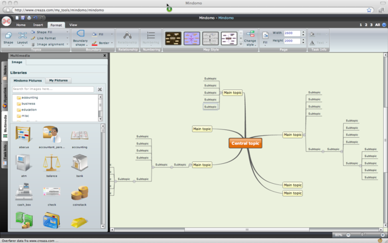Show level 3 of the map
The image size is (388, 243).
[x=371, y=25]
